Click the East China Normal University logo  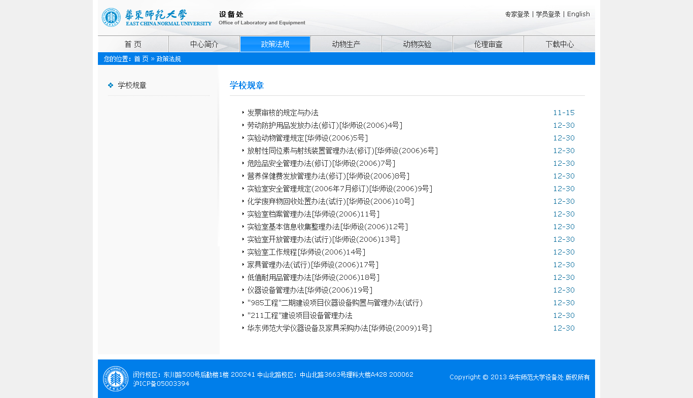tap(156, 17)
